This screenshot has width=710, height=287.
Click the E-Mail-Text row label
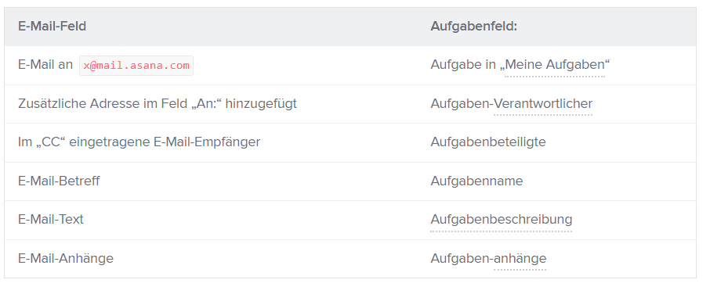coord(51,219)
